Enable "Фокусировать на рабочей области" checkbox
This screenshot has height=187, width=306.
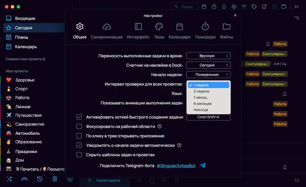click(x=79, y=126)
